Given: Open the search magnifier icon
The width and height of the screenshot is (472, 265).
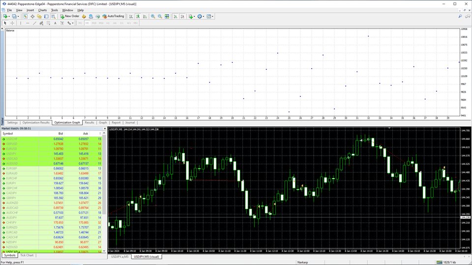Looking at the screenshot, I should (460, 16).
